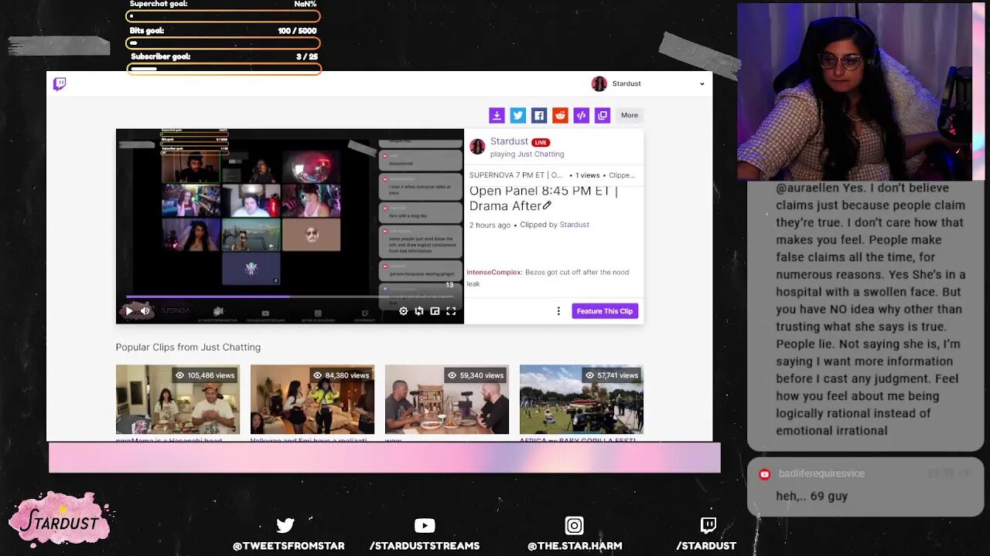
Task: Click the Bits goal progress bar
Action: tap(224, 43)
